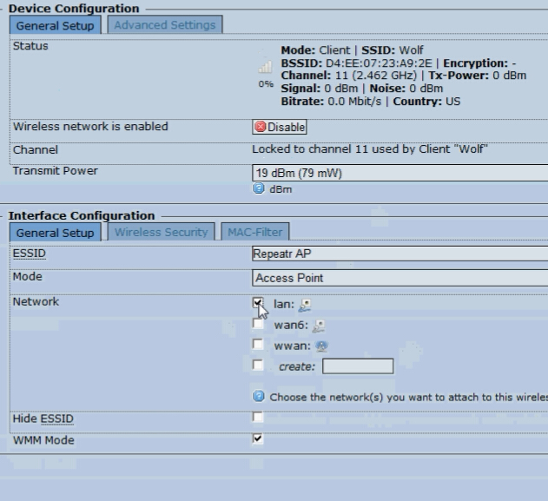
Task: Click the ESSID field containing Repeatr AP
Action: [x=399, y=254]
